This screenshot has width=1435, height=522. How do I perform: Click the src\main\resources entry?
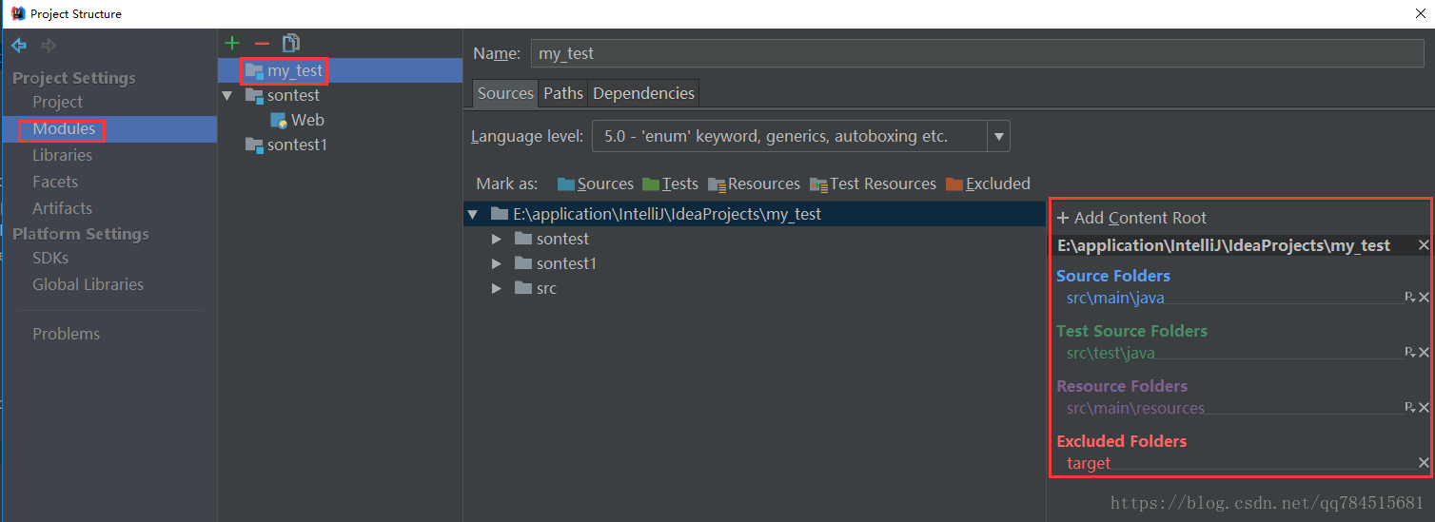point(1135,408)
